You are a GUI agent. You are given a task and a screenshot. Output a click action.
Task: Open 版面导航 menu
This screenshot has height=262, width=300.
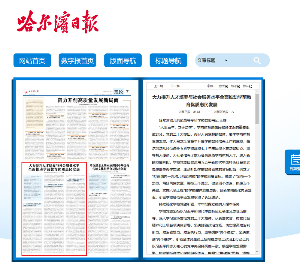click(x=123, y=60)
